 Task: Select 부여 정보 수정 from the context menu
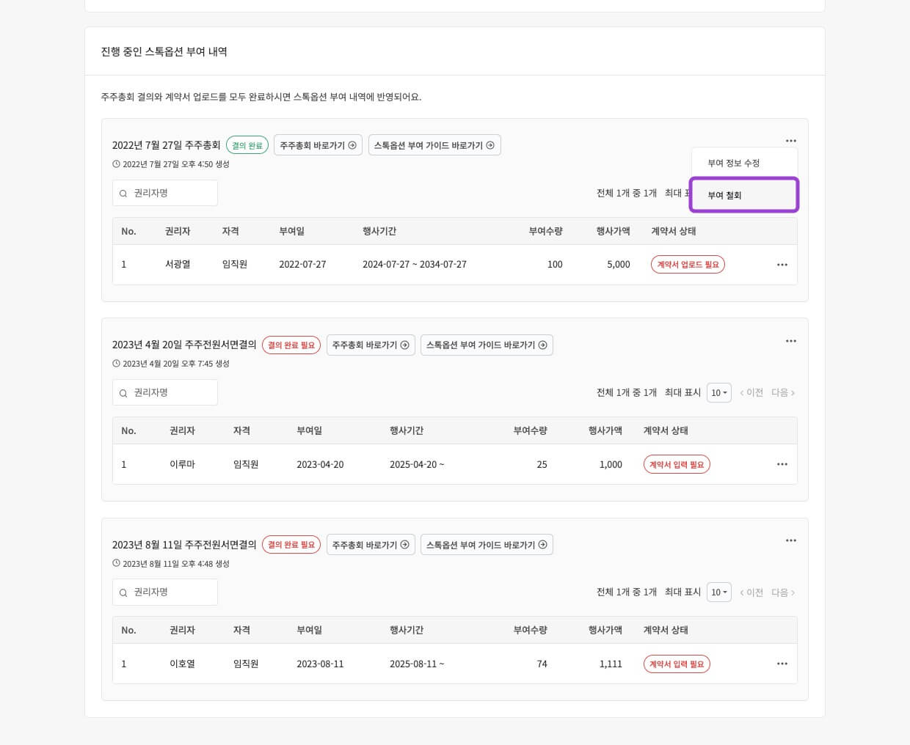[x=733, y=163]
